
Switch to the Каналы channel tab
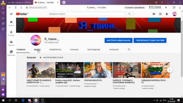[x=74, y=49]
